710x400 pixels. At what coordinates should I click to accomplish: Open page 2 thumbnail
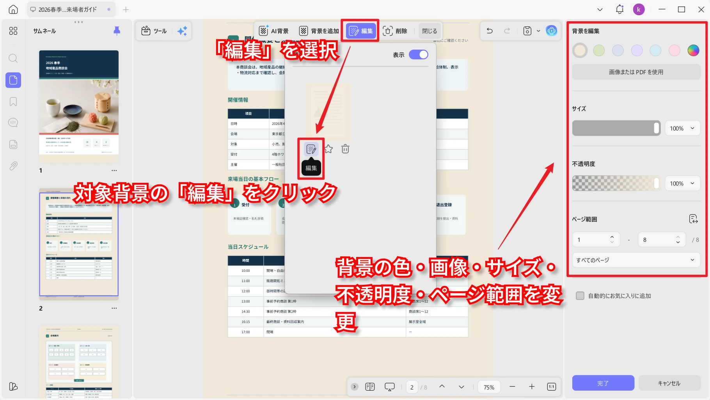79,244
